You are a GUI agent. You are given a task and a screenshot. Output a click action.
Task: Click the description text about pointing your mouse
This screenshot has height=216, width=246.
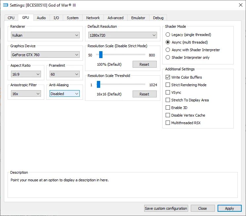[x=60, y=180]
